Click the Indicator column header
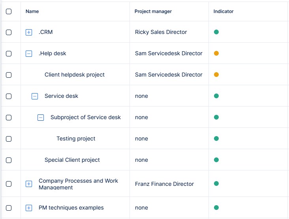Image resolution: width=289 pixels, height=219 pixels. 223,11
